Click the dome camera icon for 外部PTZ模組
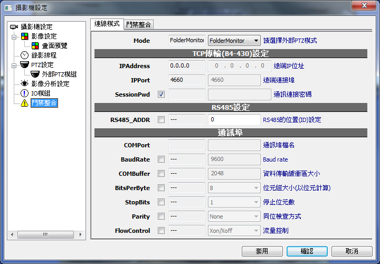Viewport: 380px width, 264px height. click(x=35, y=74)
